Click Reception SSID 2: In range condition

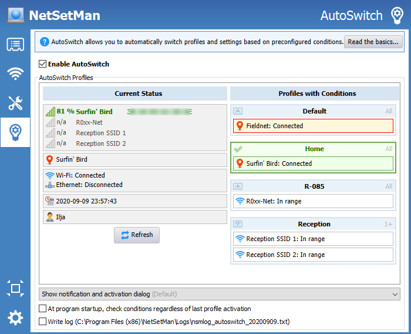point(313,255)
